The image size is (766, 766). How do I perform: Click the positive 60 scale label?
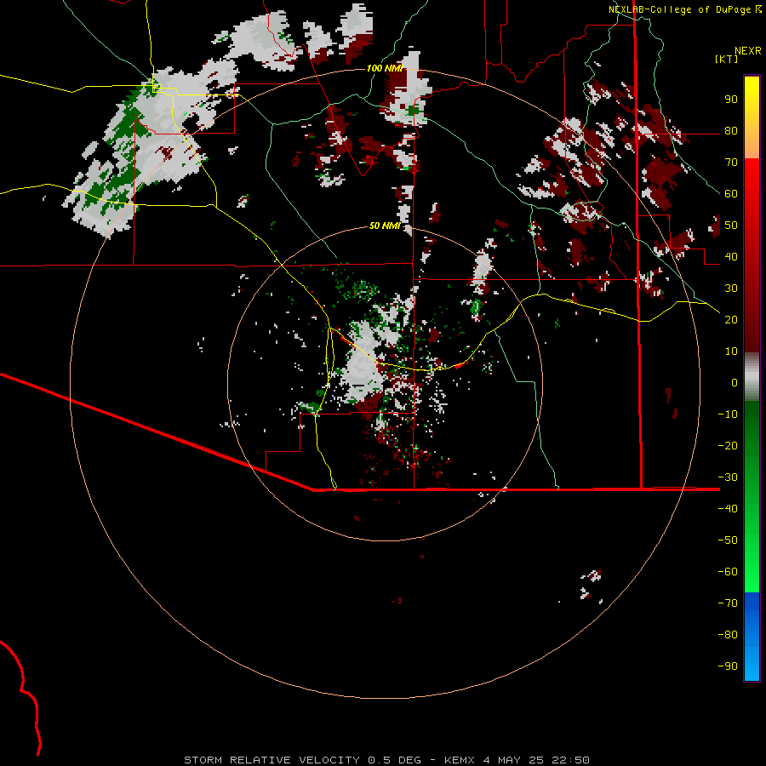tap(731, 194)
